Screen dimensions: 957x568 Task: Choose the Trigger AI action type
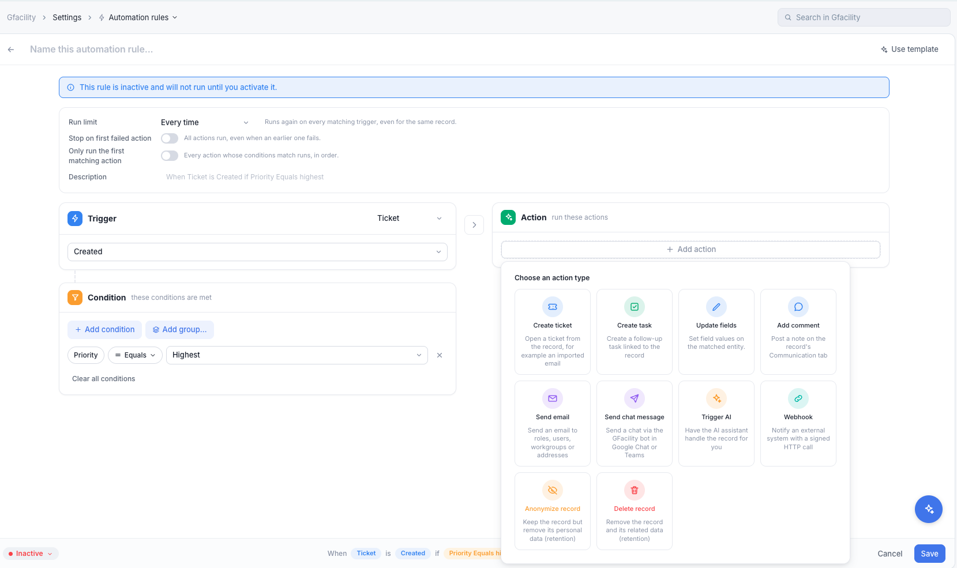tap(716, 423)
